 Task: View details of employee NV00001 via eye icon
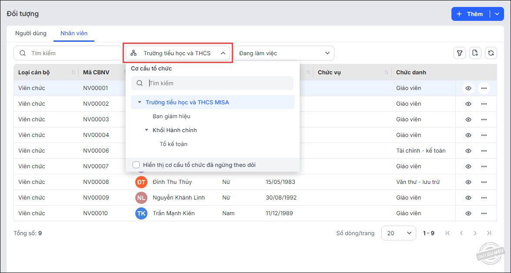[468, 88]
